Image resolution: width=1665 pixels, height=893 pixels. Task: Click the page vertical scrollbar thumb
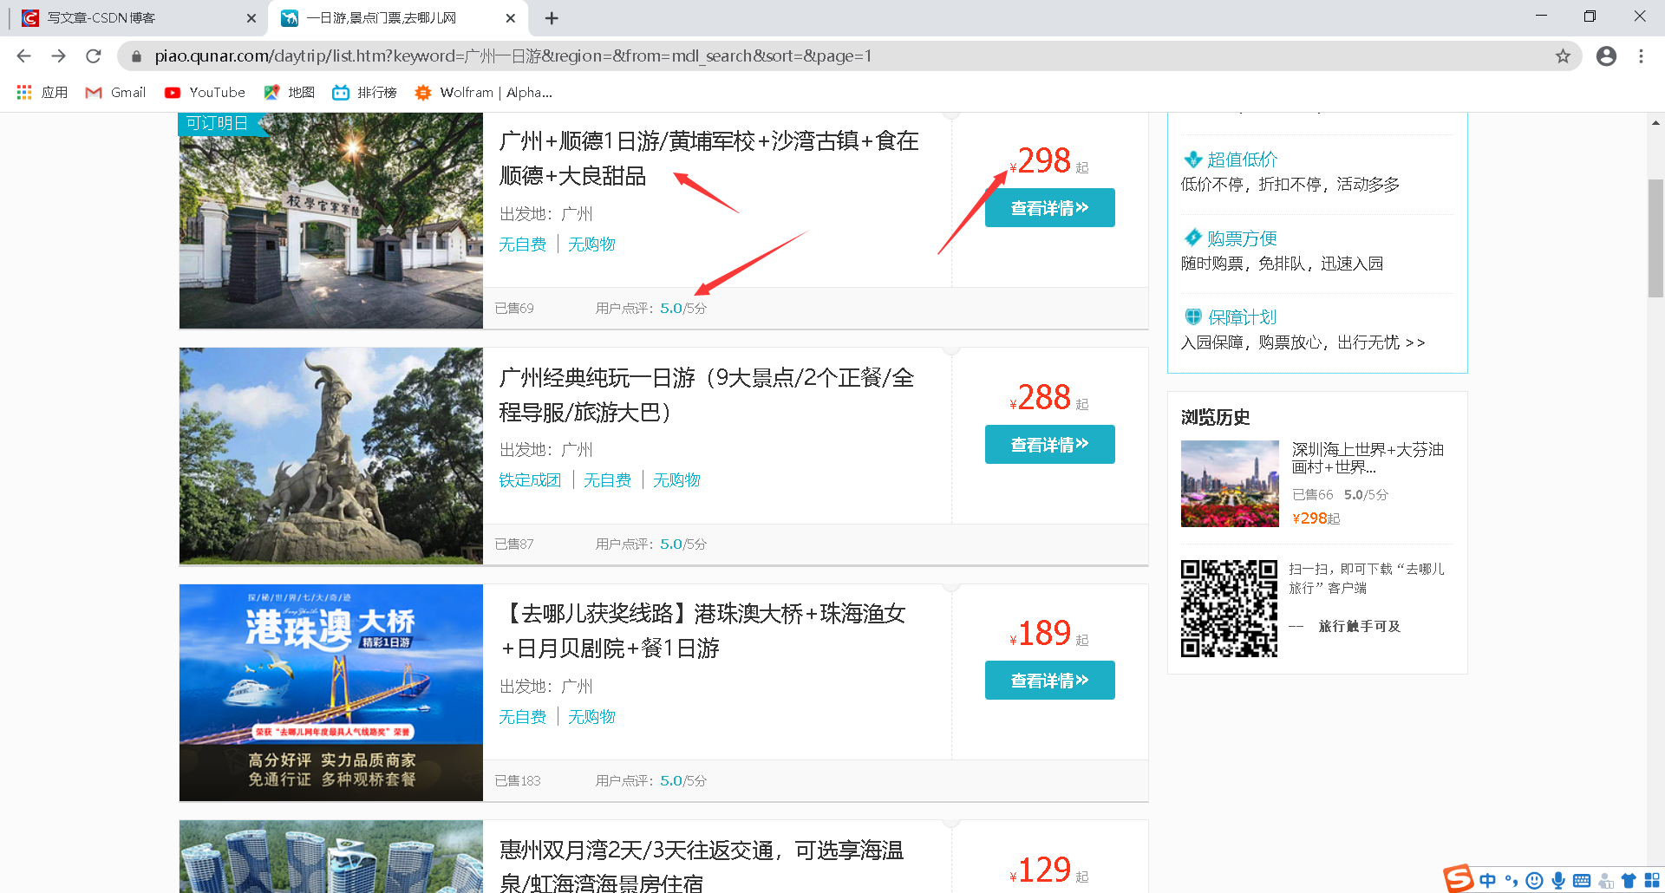1655,238
